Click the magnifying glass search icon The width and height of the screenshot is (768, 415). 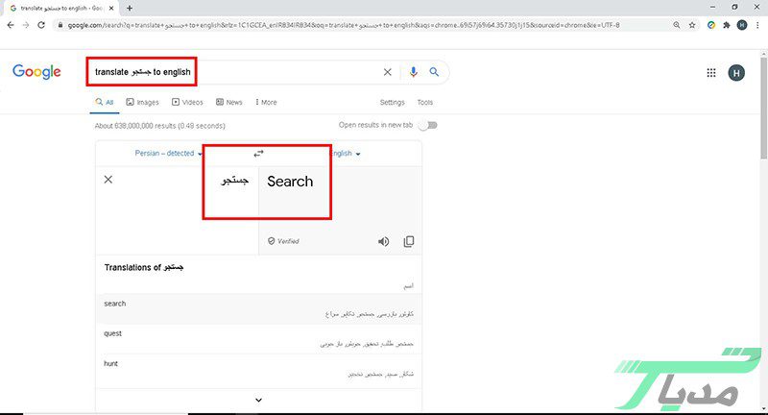point(434,72)
